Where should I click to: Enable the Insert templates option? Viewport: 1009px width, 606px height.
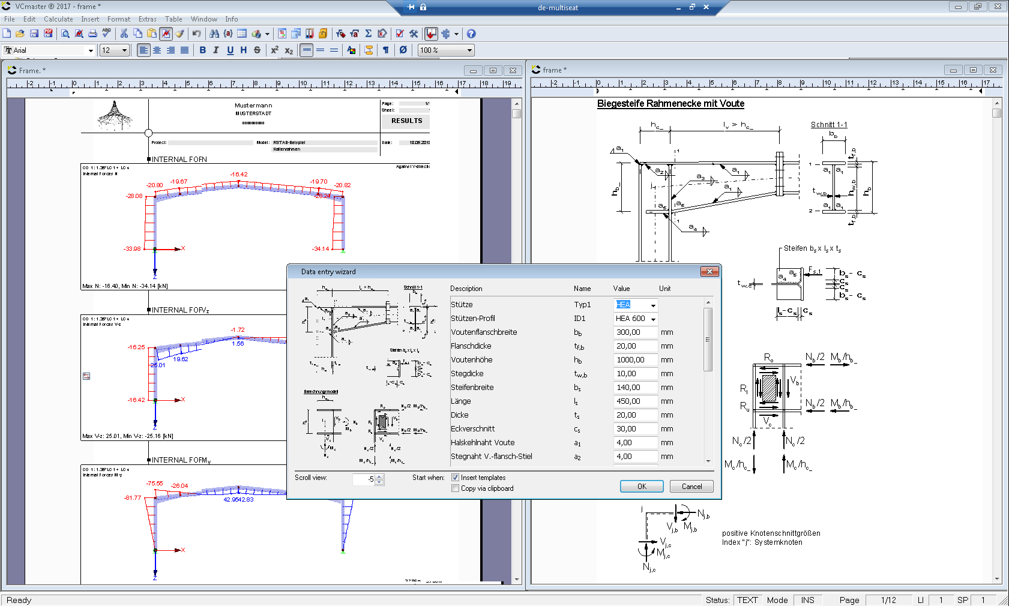(x=456, y=477)
